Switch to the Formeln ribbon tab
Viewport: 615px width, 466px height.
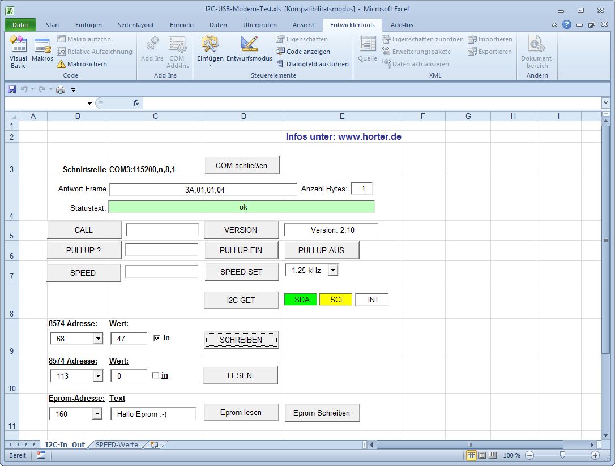click(181, 25)
